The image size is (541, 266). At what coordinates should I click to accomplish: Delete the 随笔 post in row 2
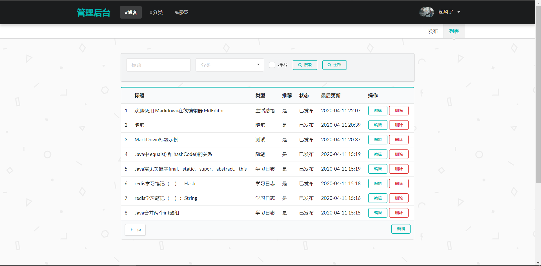coord(399,125)
